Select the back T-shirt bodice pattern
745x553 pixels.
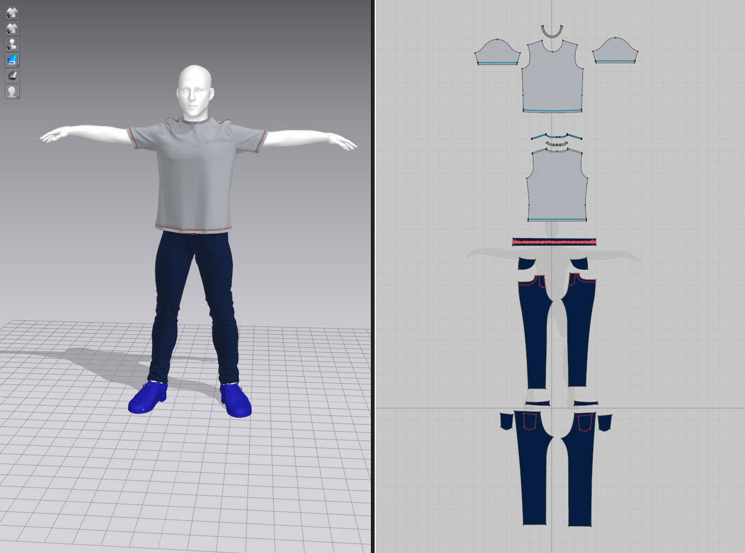tap(557, 185)
